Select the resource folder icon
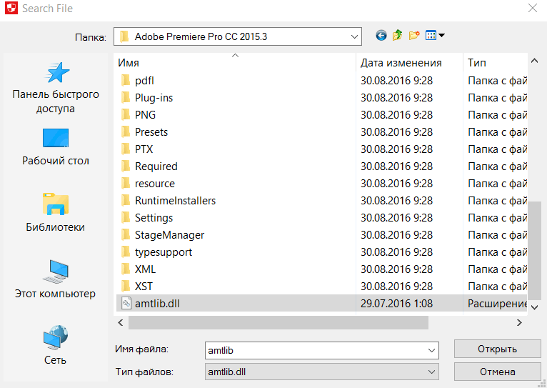The height and width of the screenshot is (388, 547). (x=126, y=183)
